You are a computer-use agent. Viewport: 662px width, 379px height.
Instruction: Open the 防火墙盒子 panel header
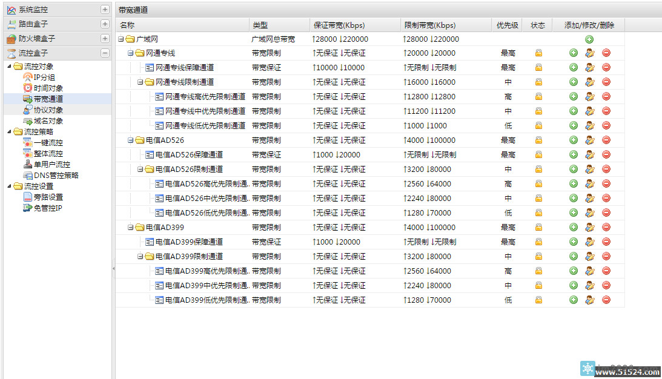point(36,39)
